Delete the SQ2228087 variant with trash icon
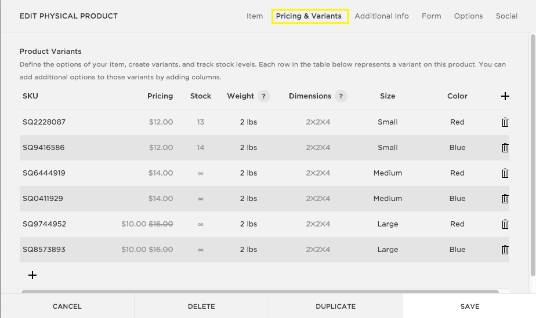 click(x=505, y=122)
